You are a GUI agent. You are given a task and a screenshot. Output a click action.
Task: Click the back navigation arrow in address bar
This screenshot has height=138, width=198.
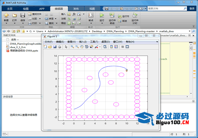tap(4, 31)
